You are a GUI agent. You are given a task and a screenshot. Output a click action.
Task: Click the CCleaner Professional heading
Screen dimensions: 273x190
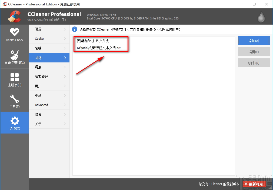point(54,14)
